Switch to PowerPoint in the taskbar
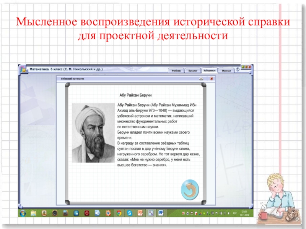 [140, 213]
